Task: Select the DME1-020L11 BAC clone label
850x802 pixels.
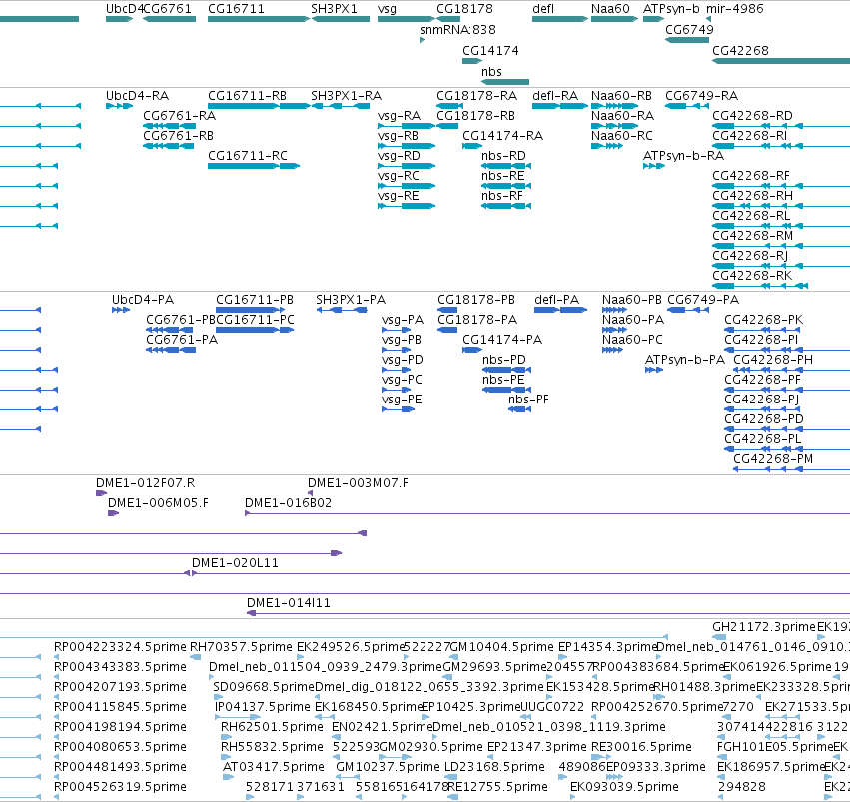Action: point(235,563)
